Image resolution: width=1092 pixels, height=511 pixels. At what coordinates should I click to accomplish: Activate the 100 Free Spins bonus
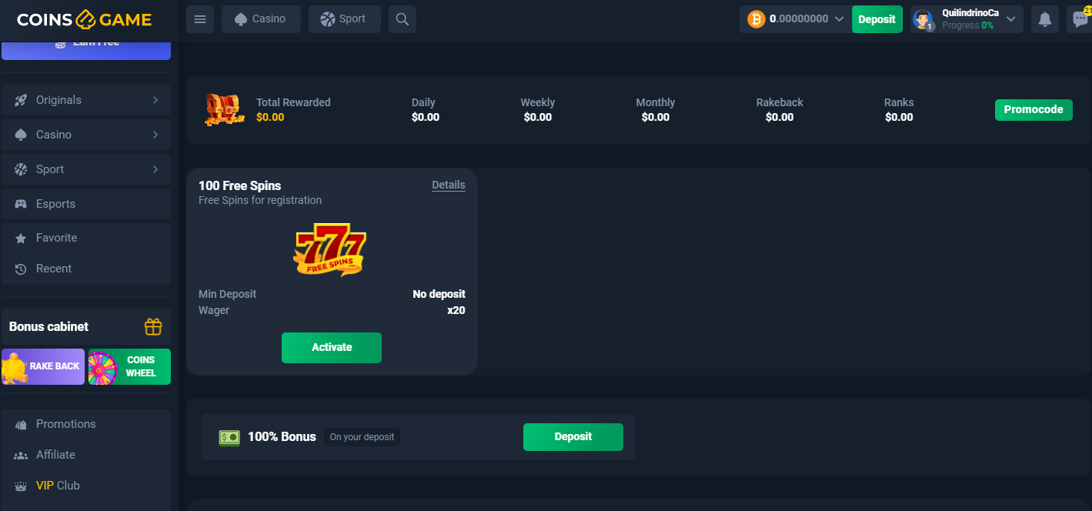pyautogui.click(x=332, y=348)
